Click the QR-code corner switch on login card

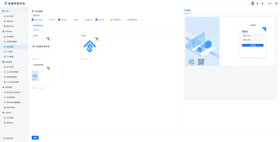(x=264, y=29)
